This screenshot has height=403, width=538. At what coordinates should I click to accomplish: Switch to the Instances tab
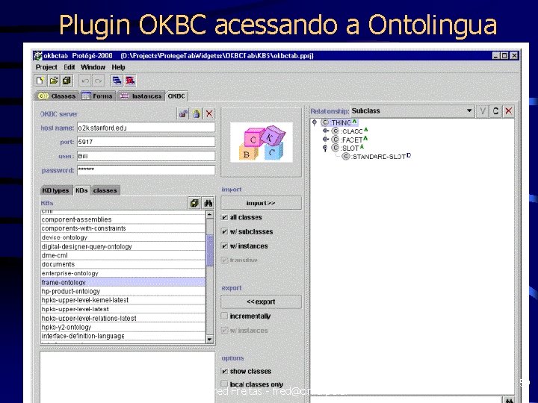click(140, 96)
